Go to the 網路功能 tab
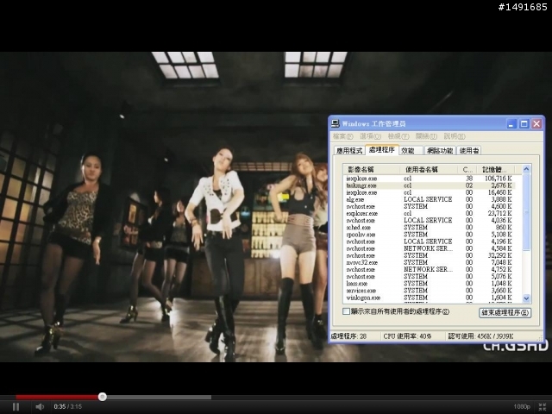The height and width of the screenshot is (414, 552). point(440,151)
